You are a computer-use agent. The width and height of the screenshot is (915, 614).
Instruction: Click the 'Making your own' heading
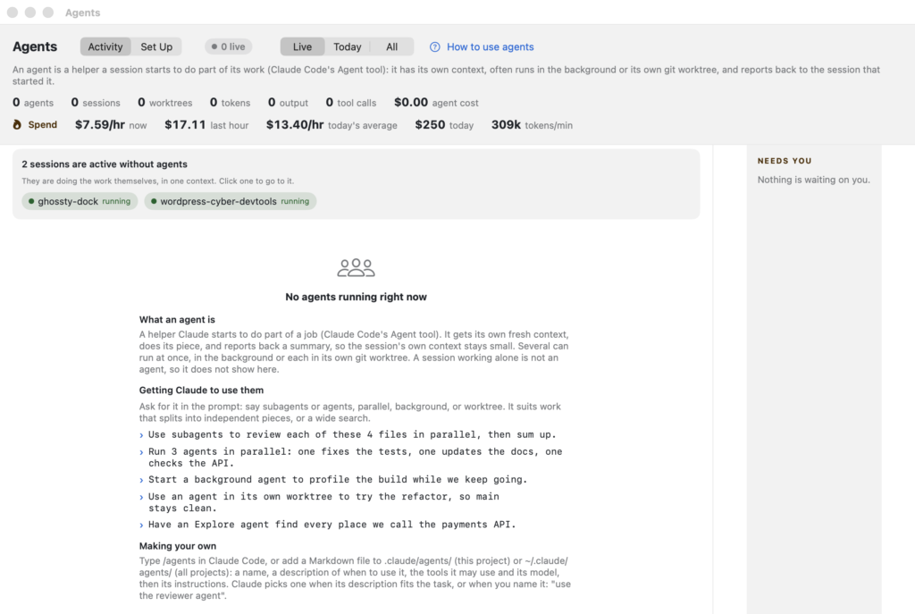coord(178,546)
